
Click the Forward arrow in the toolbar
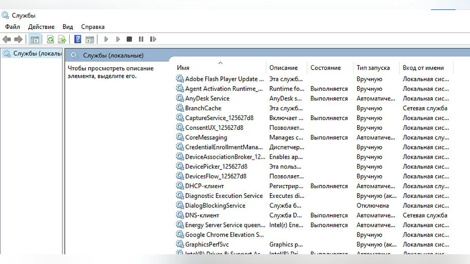pos(18,39)
